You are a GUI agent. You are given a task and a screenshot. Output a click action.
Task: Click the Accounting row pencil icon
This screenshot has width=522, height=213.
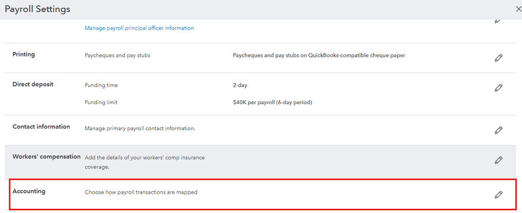498,195
